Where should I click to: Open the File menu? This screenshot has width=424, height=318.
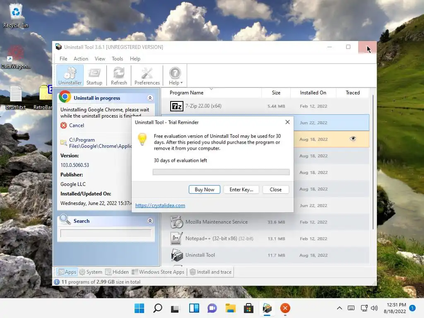pyautogui.click(x=63, y=59)
